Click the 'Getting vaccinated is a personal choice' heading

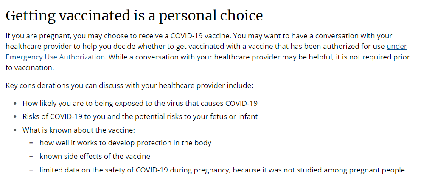[x=134, y=16]
